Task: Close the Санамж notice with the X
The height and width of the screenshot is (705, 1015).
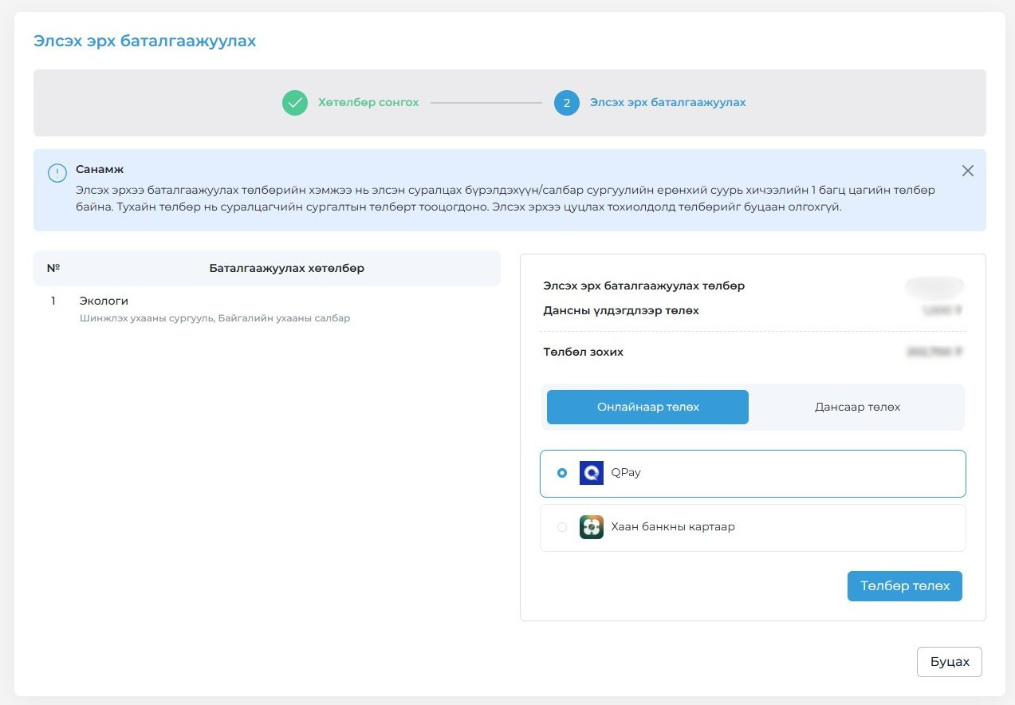Action: pos(967,171)
